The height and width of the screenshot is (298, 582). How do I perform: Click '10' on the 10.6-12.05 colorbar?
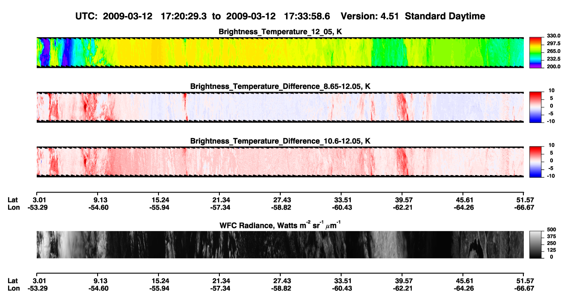pyautogui.click(x=552, y=145)
